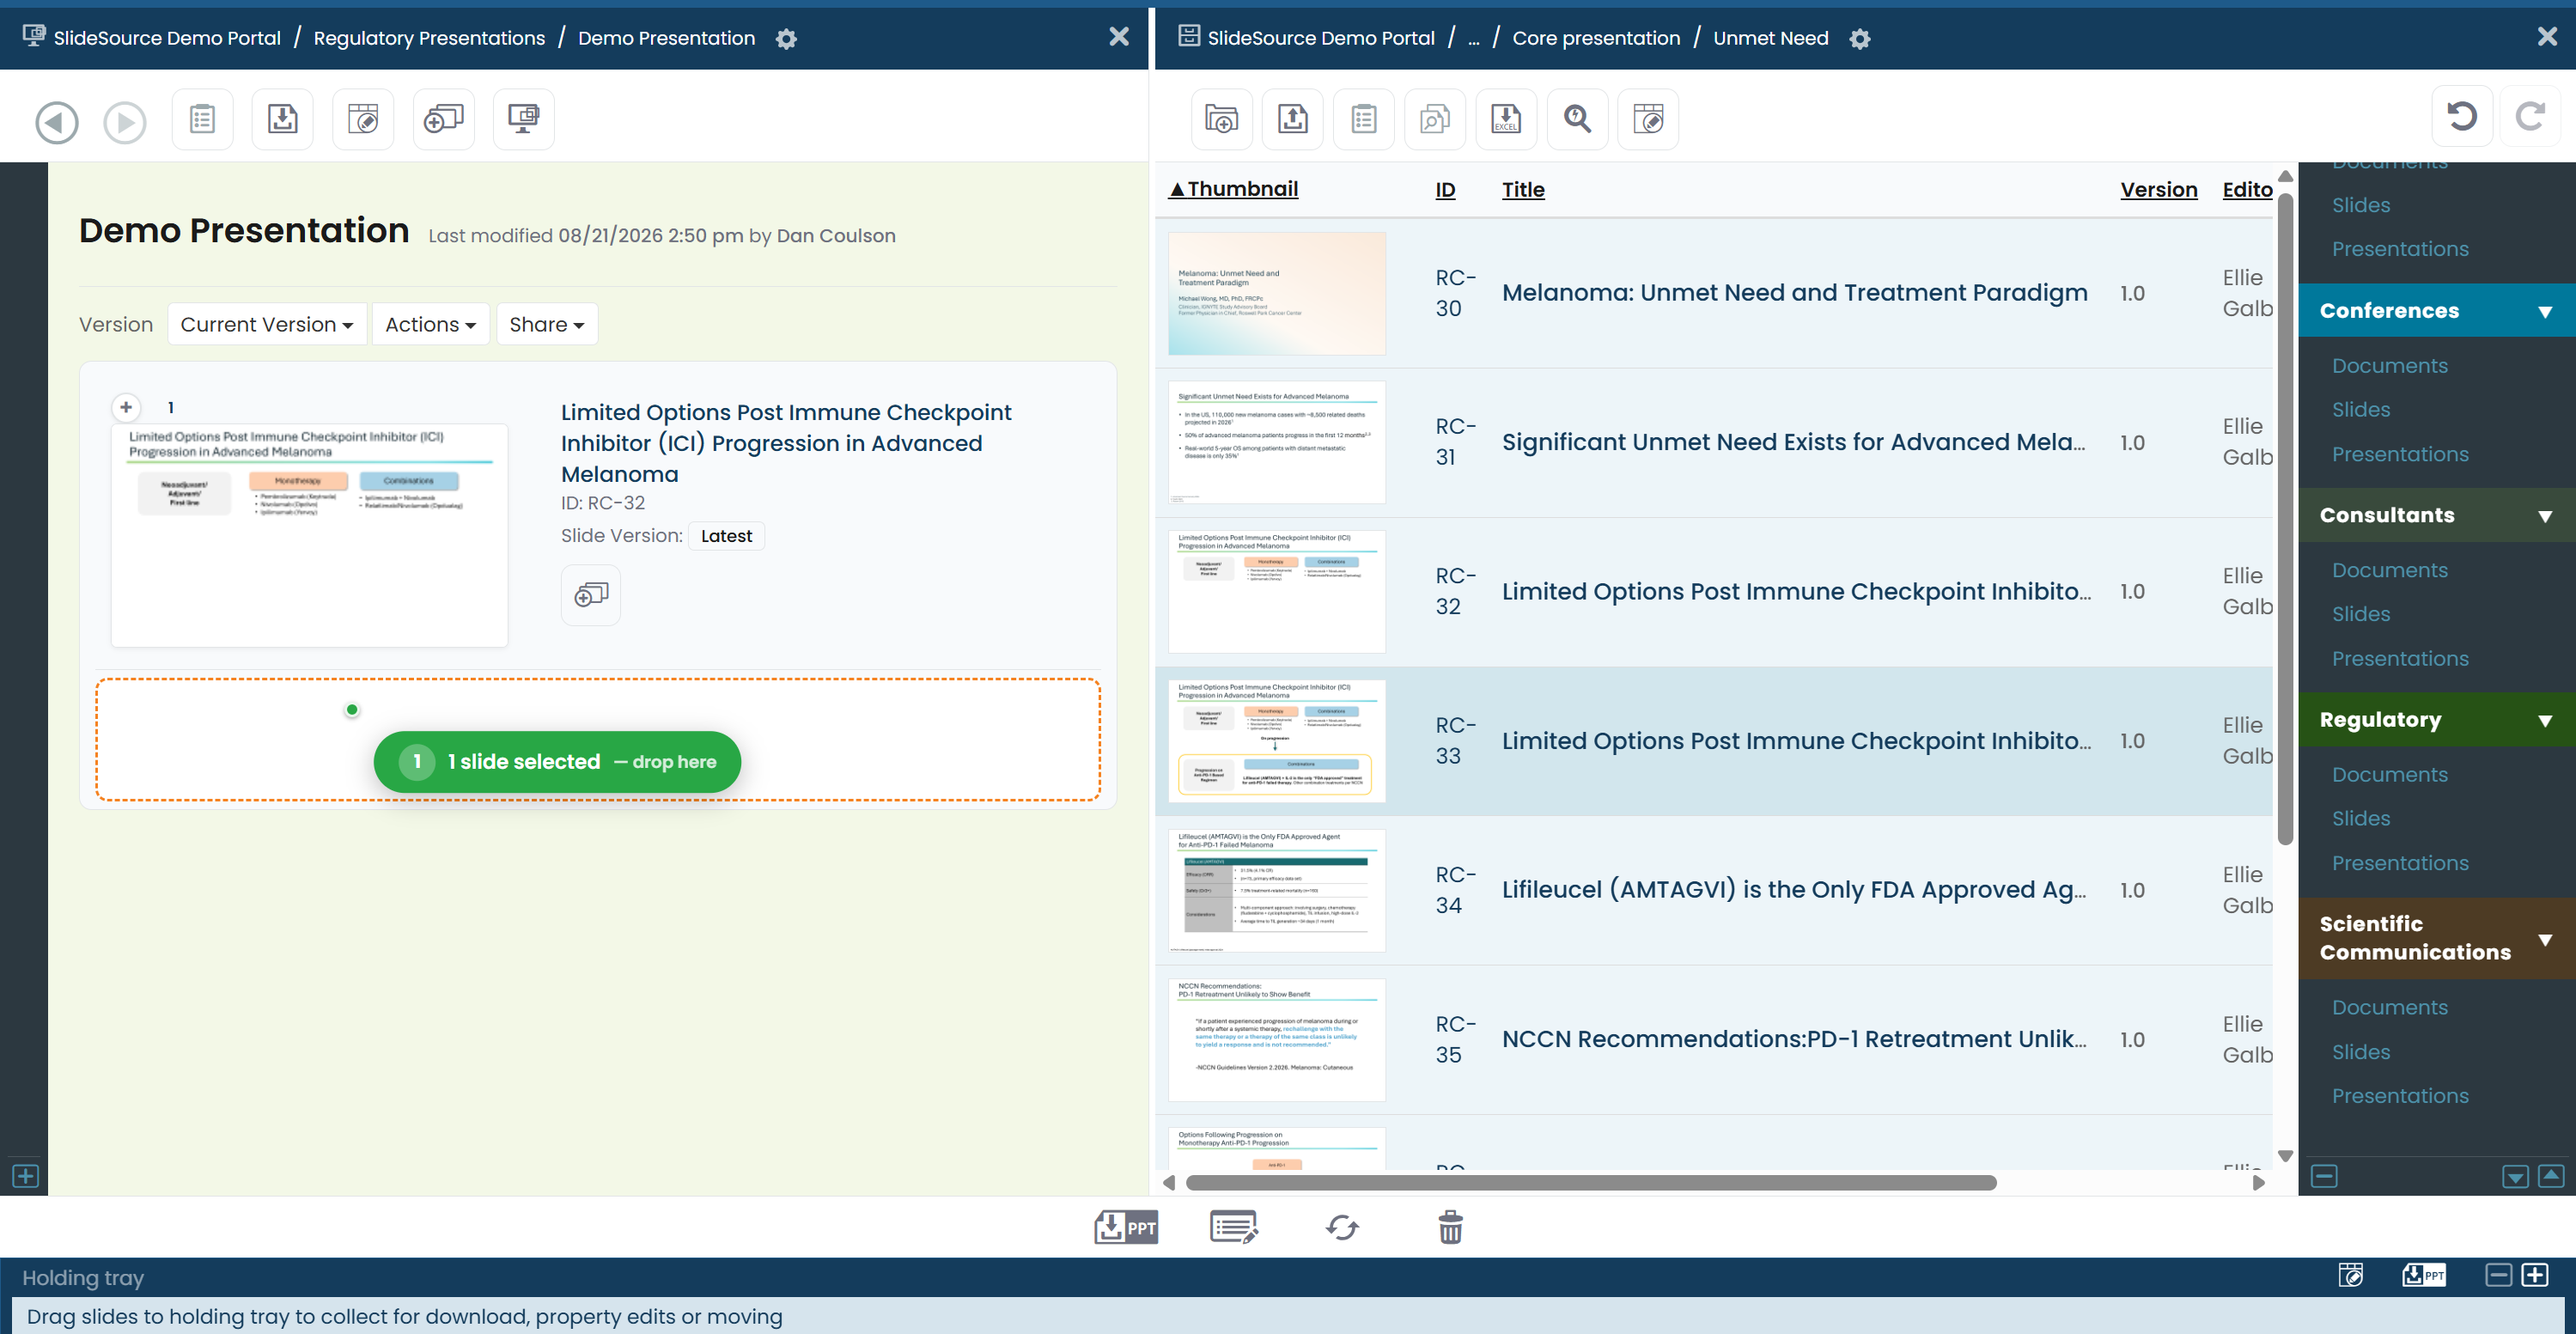Click the trash delete icon

point(1451,1227)
